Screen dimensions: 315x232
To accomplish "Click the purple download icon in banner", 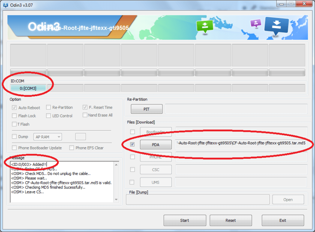I will [256, 23].
